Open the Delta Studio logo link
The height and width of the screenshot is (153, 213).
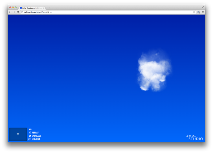pos(195,138)
